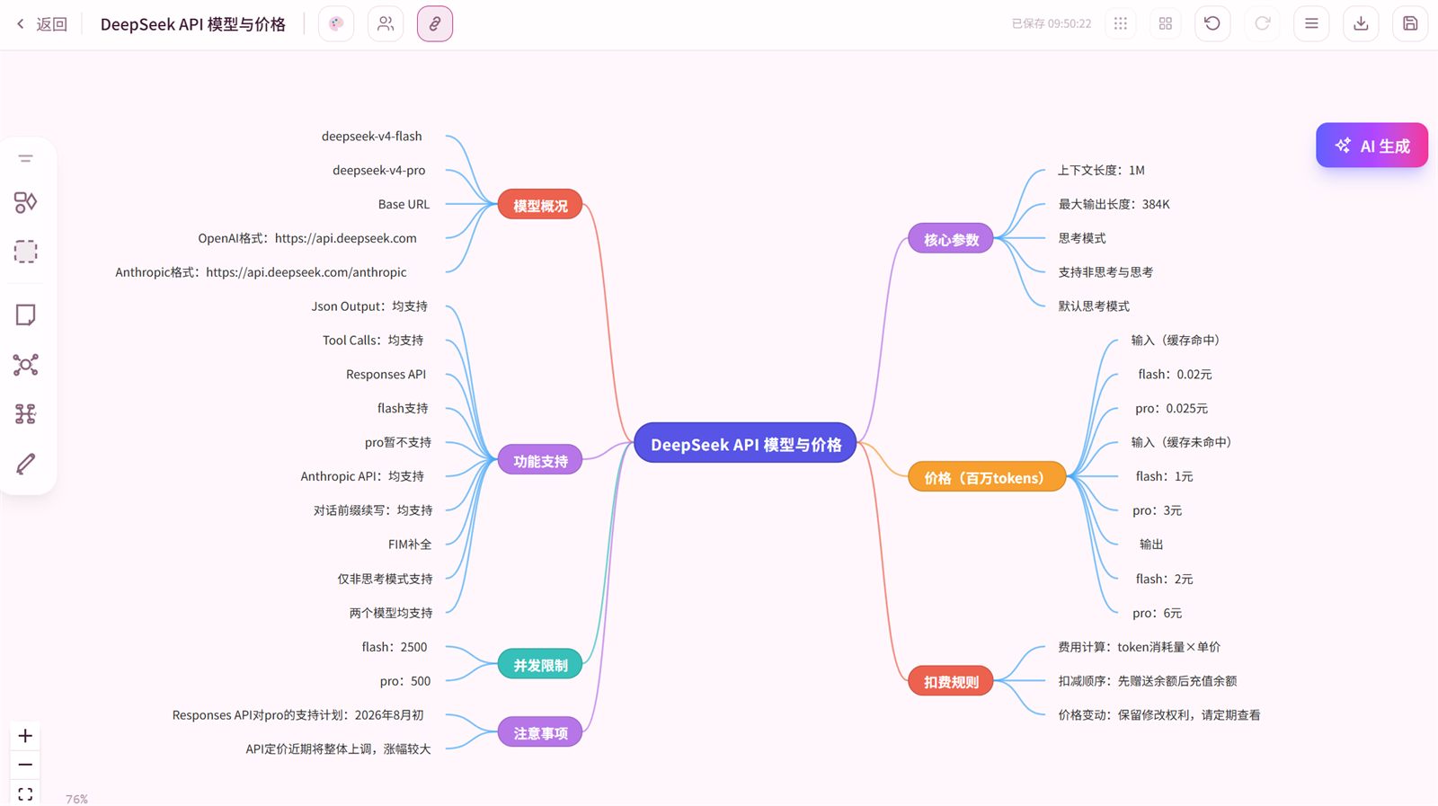Screen dimensions: 1438x806
Task: Open the collaborators people icon
Action: [386, 24]
